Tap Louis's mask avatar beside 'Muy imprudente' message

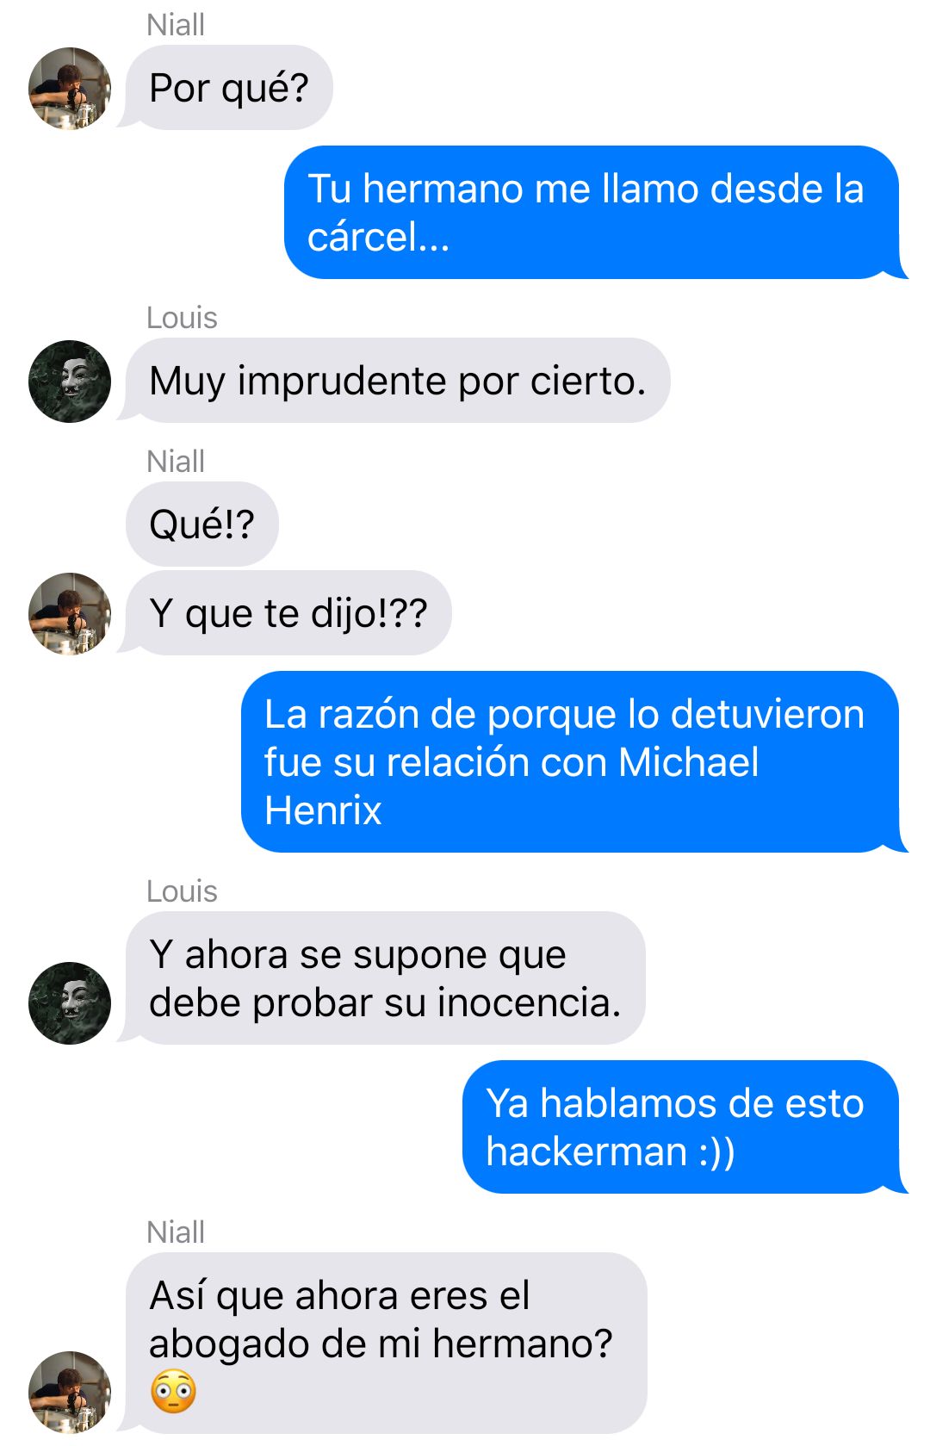click(x=70, y=382)
